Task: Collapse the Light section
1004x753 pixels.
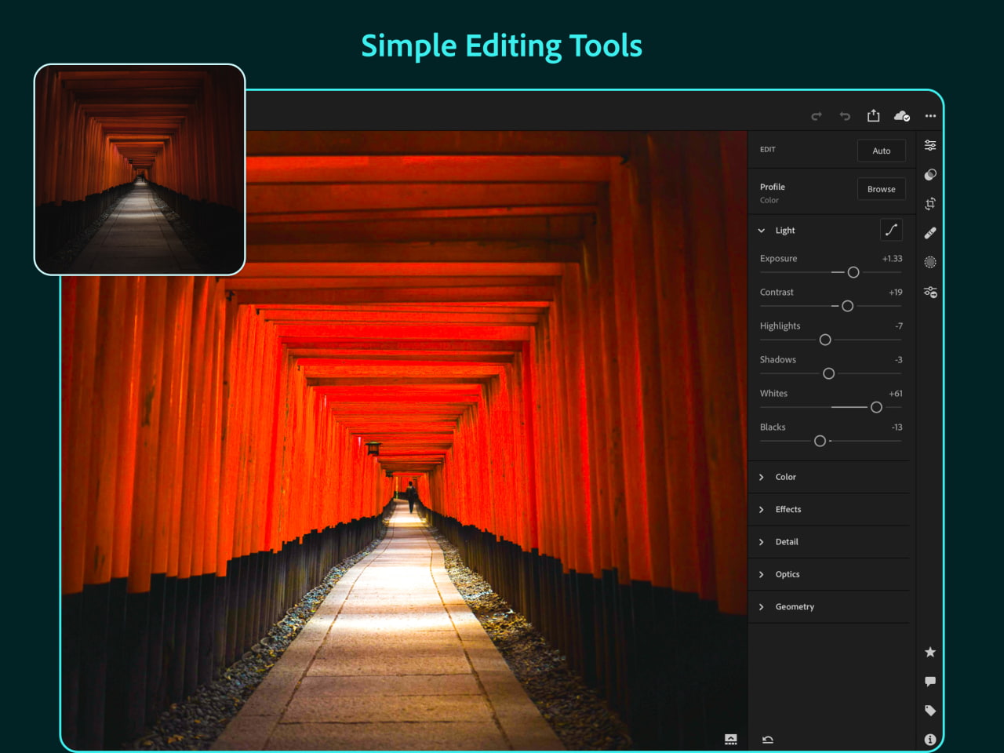Action: point(762,231)
